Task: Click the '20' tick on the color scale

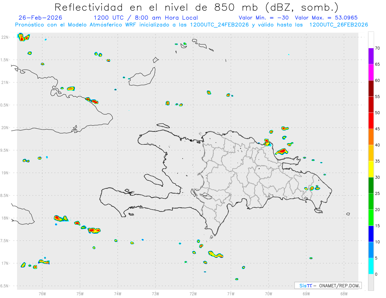Action: coord(377,210)
